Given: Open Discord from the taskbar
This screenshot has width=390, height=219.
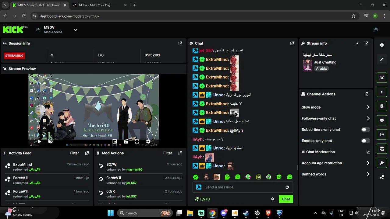Looking at the screenshot, I should (224, 213).
